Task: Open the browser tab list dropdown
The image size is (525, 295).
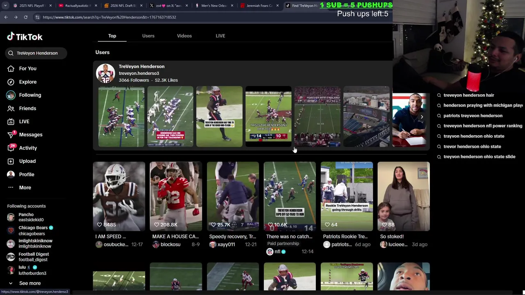Action: 5,5
